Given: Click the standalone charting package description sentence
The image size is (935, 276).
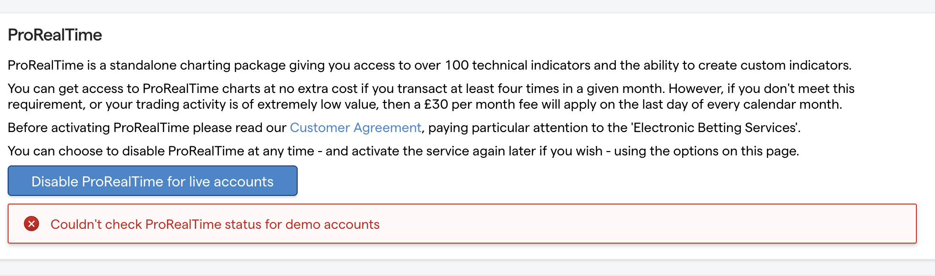Looking at the screenshot, I should coord(239,65).
